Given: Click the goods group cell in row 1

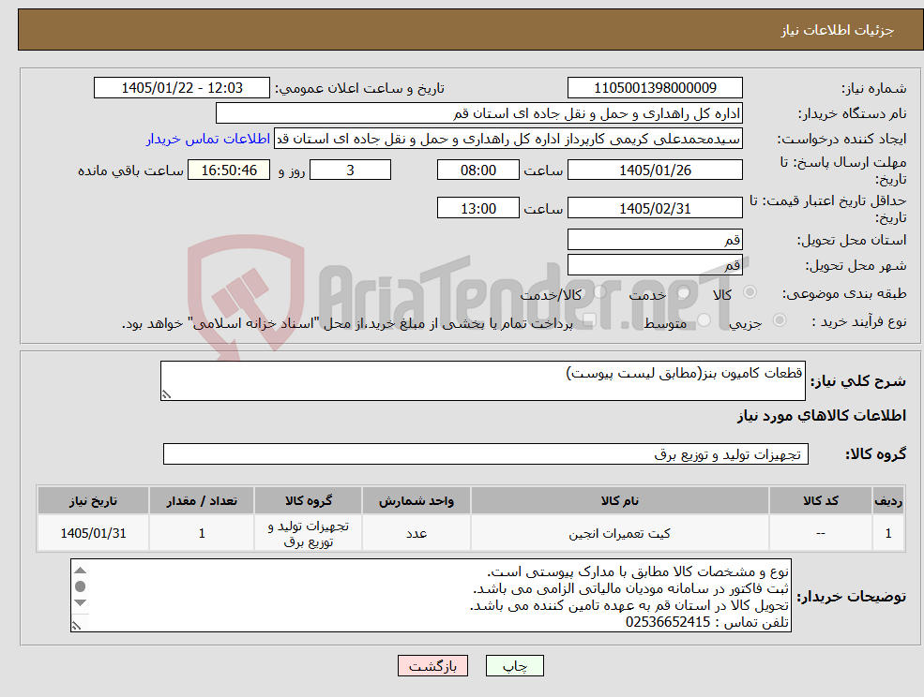Looking at the screenshot, I should [309, 533].
